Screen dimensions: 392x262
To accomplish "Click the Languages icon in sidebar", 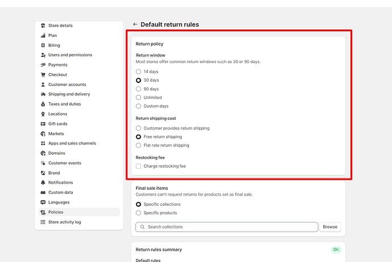I will (43, 202).
